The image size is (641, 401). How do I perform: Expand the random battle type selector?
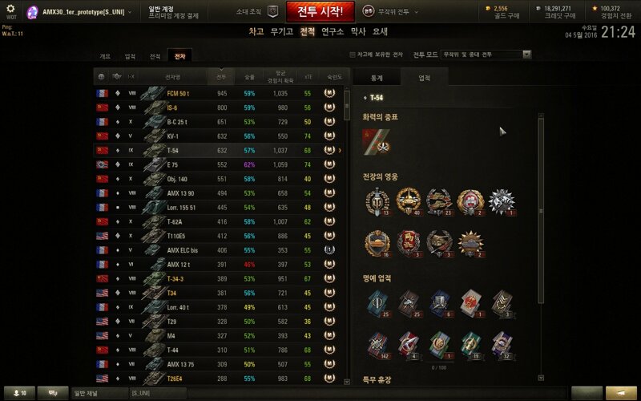(391, 11)
